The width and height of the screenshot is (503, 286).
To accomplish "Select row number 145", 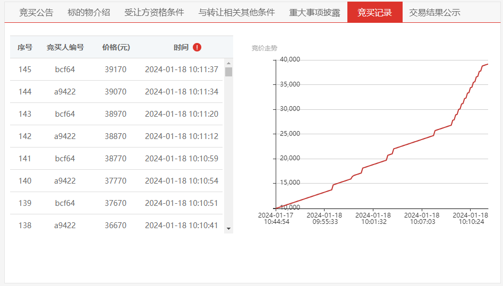I will 25,70.
